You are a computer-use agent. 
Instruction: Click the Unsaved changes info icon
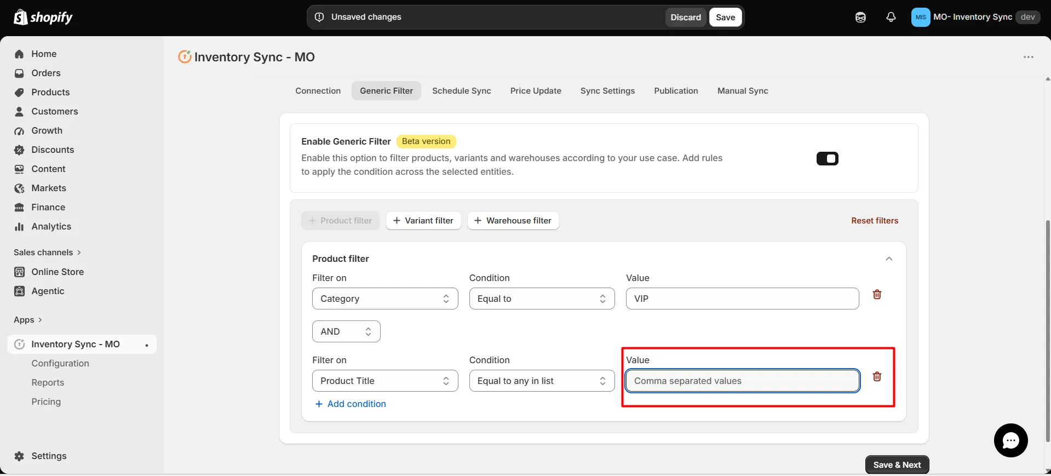319,17
